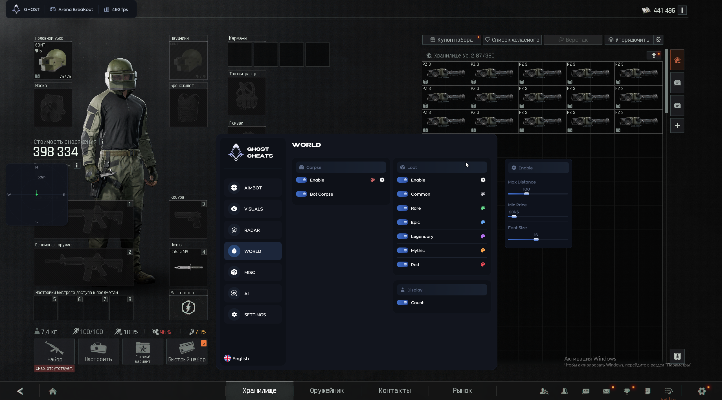Click info icon beside Стоимость снаряжения
Image resolution: width=722 pixels, height=400 pixels.
click(x=103, y=142)
